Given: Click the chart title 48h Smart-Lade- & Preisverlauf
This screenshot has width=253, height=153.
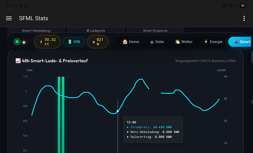Looking at the screenshot, I should [x=55, y=61].
